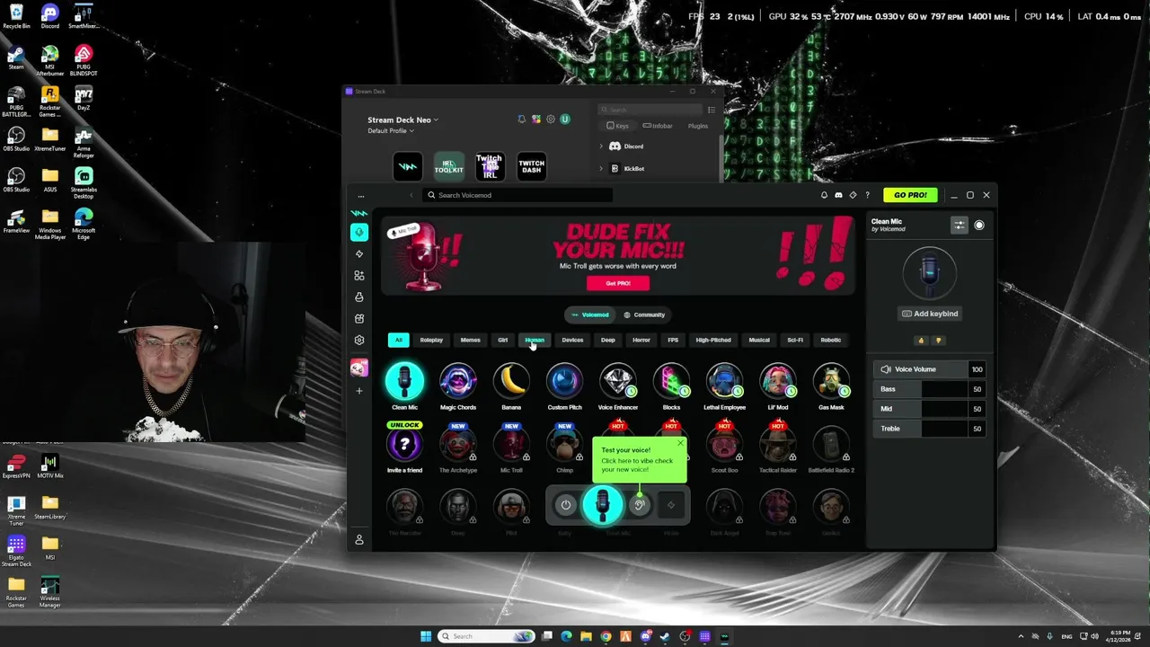The width and height of the screenshot is (1150, 647).
Task: Select the Battlefield Radio 2 voice
Action: point(831,444)
